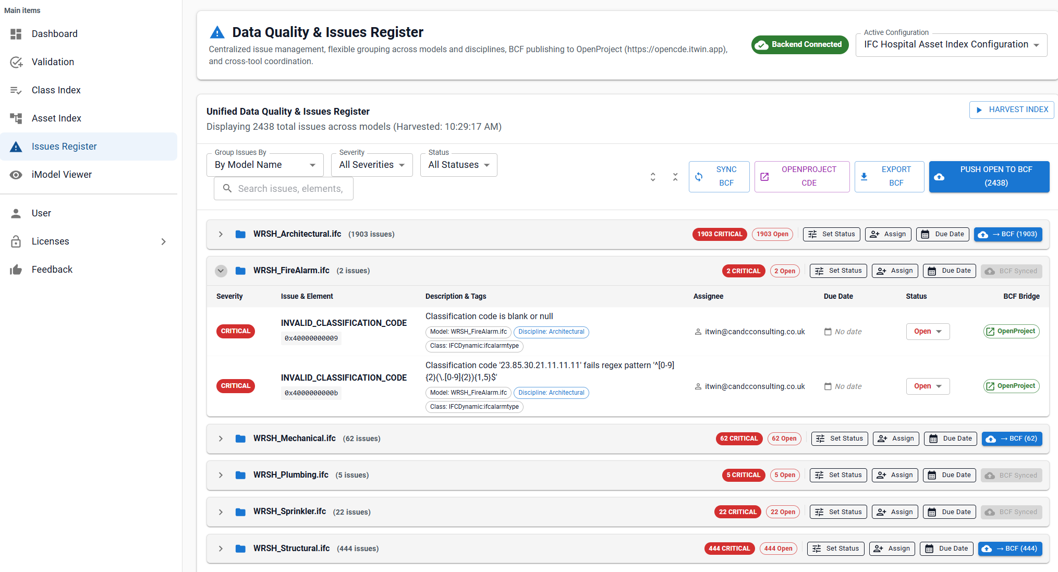This screenshot has height=572, width=1058.
Task: Click No date for element 0x40000000009
Action: 843,332
